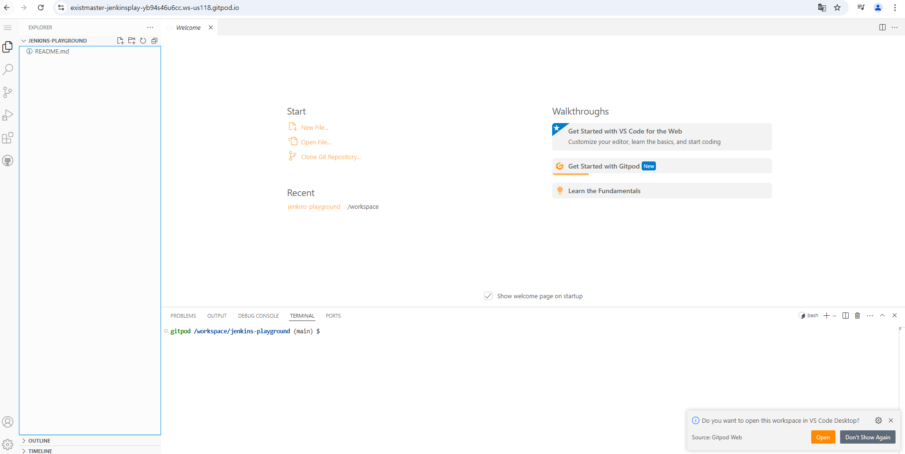This screenshot has height=454, width=905.
Task: Open notification settings gear
Action: tap(878, 420)
